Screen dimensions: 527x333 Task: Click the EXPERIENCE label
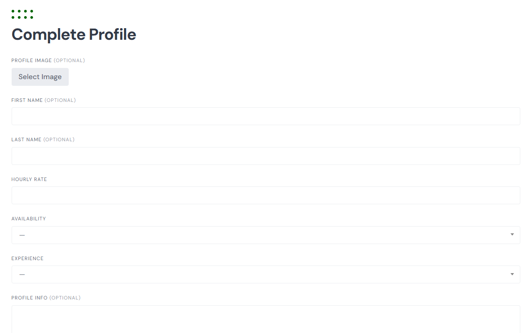tap(28, 259)
